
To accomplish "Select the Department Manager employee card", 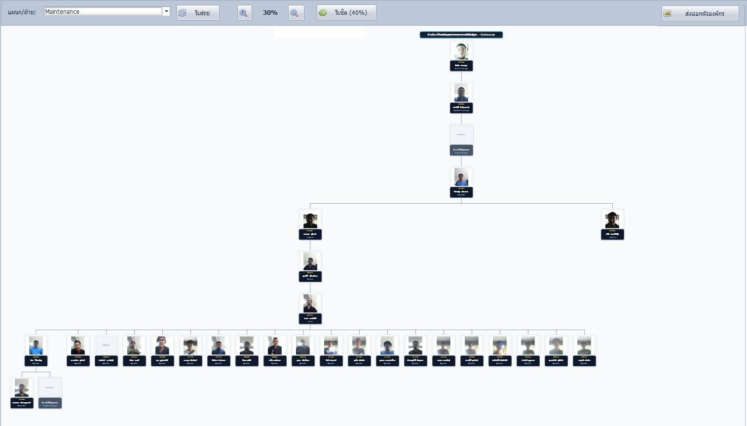I will 461,98.
